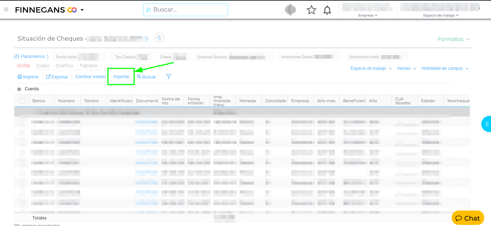The image size is (491, 226).
Task: Click the Imprimir button
Action: tap(28, 77)
